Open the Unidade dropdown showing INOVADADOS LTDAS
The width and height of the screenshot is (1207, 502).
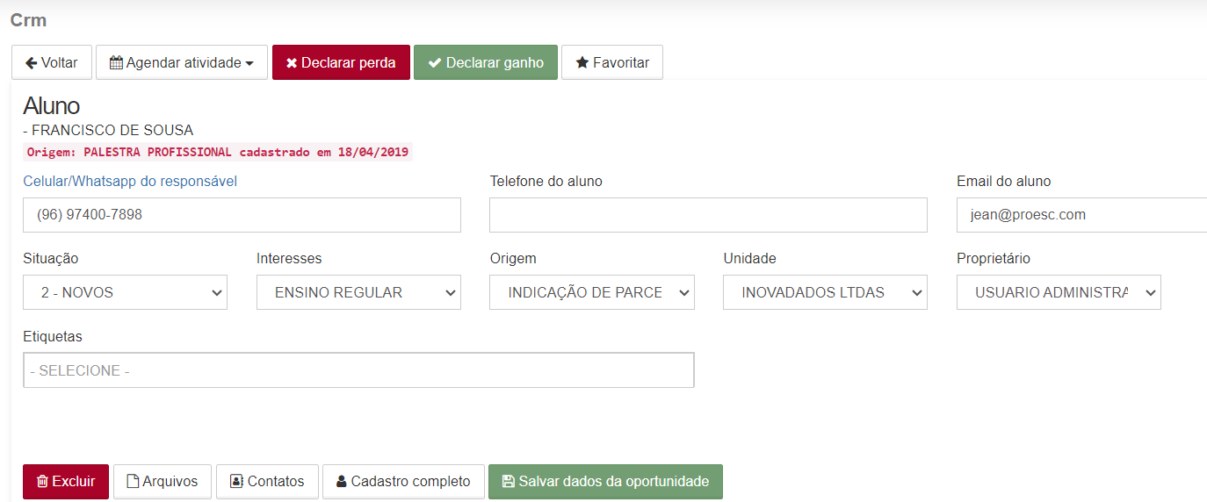click(x=825, y=292)
